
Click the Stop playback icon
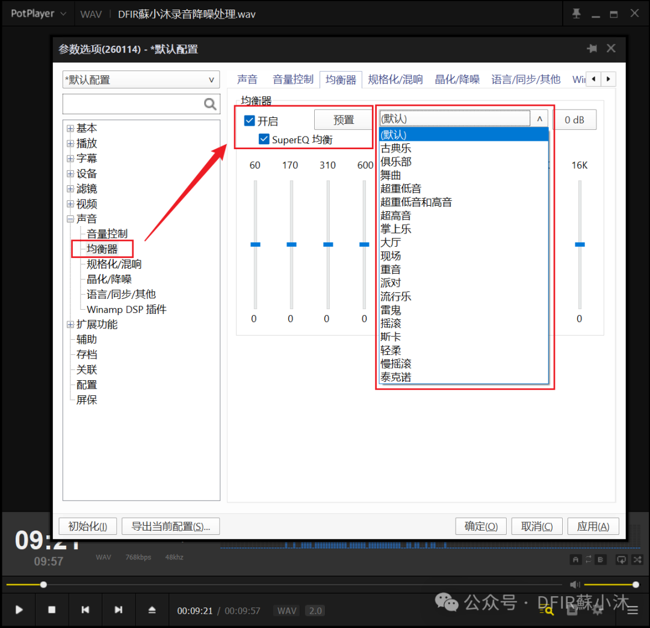pos(52,610)
